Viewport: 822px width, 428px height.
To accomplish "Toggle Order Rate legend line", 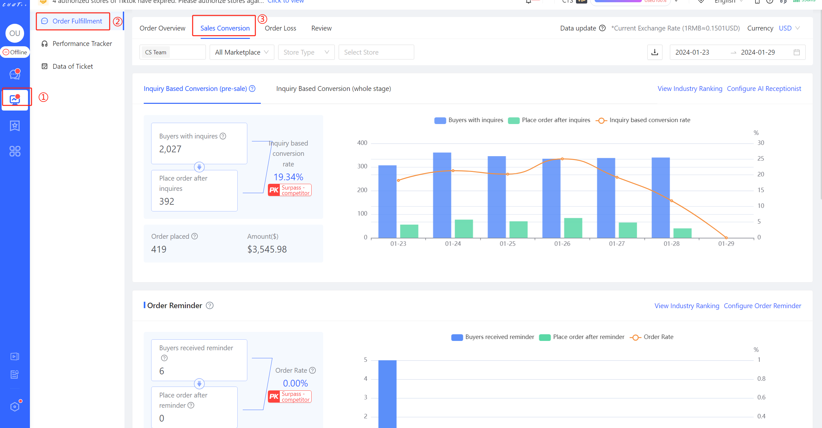I will 652,337.
